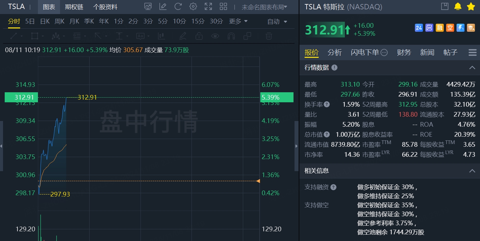This screenshot has width=480, height=241.
Task: Select the 周K timeframe
Action: 60,21
